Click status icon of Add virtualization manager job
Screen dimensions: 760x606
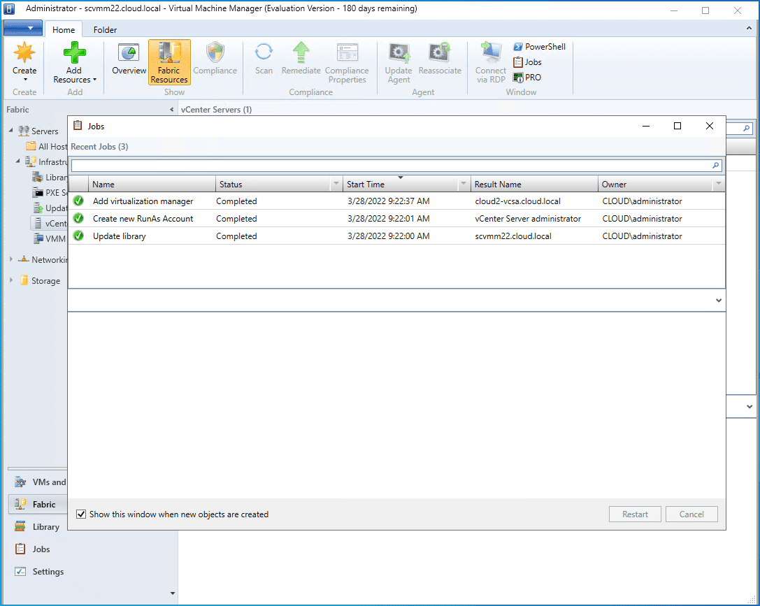coord(78,201)
